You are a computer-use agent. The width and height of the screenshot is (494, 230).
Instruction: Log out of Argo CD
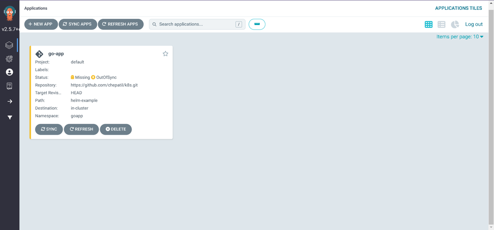[474, 24]
